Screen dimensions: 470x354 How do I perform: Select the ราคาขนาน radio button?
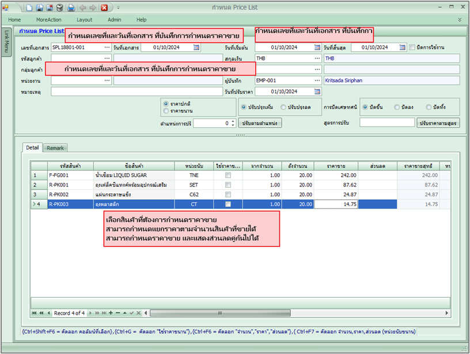coord(166,111)
